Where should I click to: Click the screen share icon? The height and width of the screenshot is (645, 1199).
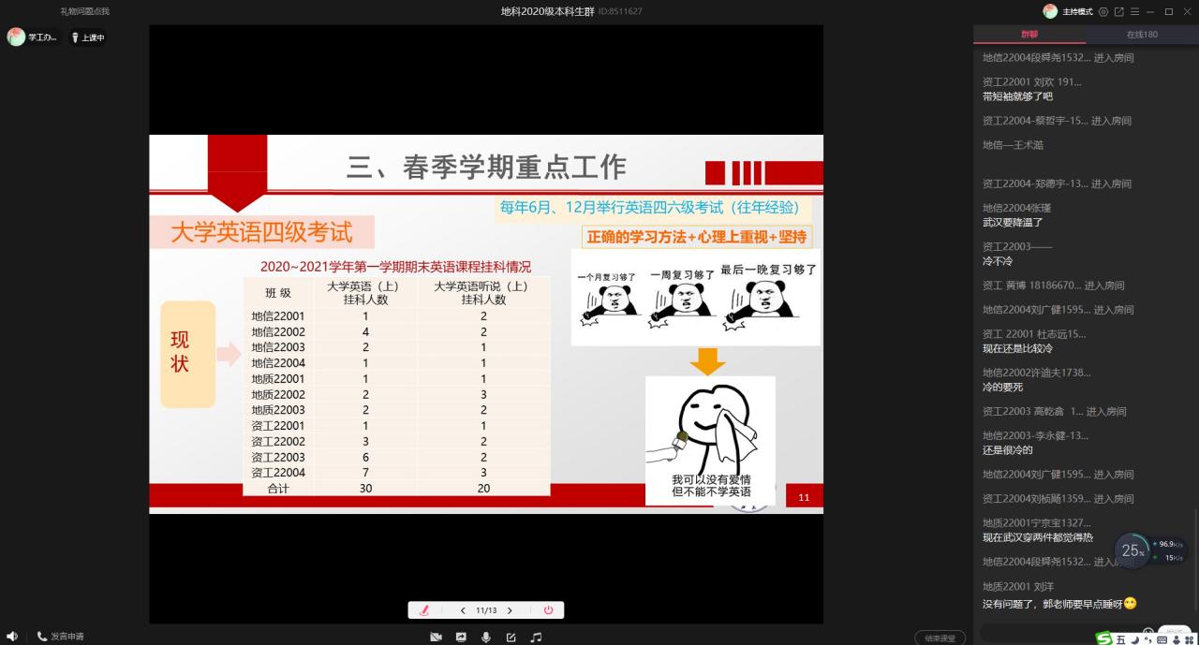click(x=461, y=638)
